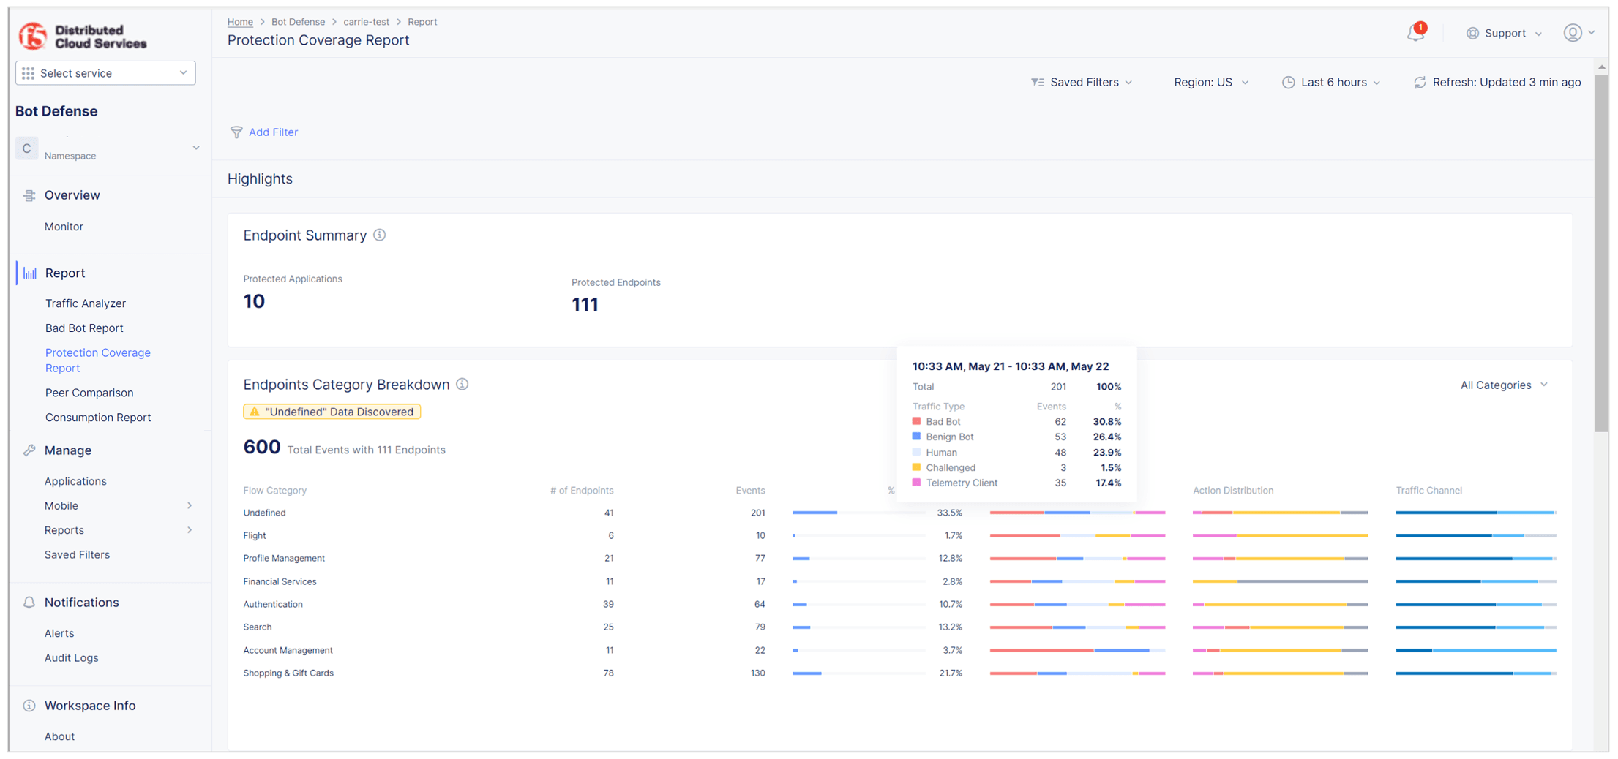The width and height of the screenshot is (1618, 759).
Task: Click the Report bar chart icon
Action: point(30,273)
